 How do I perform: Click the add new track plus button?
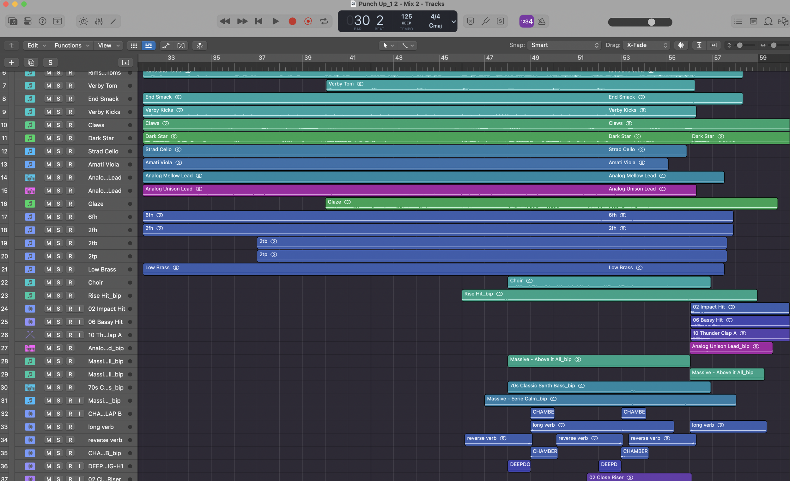(x=11, y=63)
